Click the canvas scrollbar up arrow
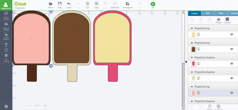 (183, 12)
